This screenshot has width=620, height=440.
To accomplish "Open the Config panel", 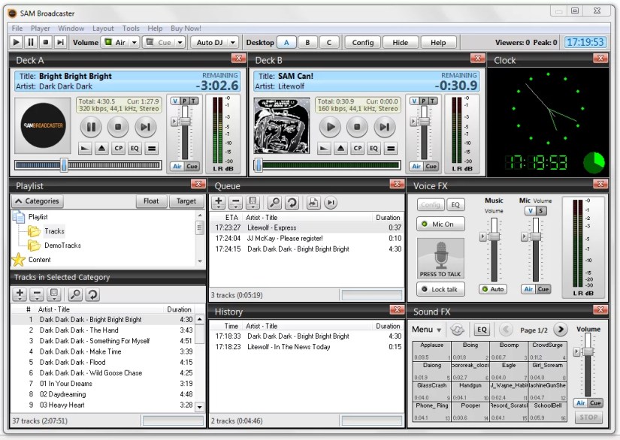I will (x=362, y=42).
